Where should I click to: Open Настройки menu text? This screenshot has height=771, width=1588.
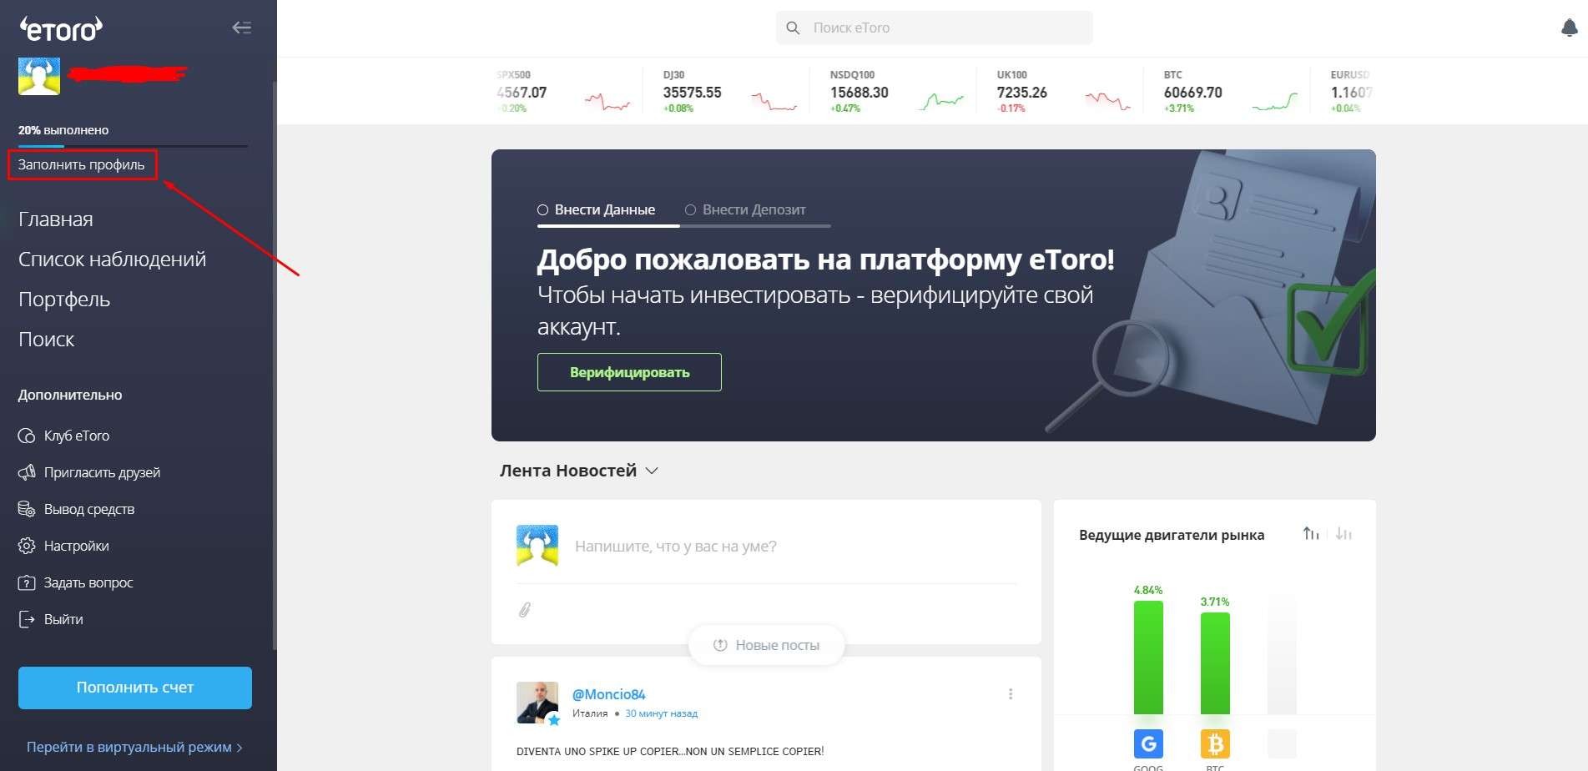pyautogui.click(x=77, y=546)
